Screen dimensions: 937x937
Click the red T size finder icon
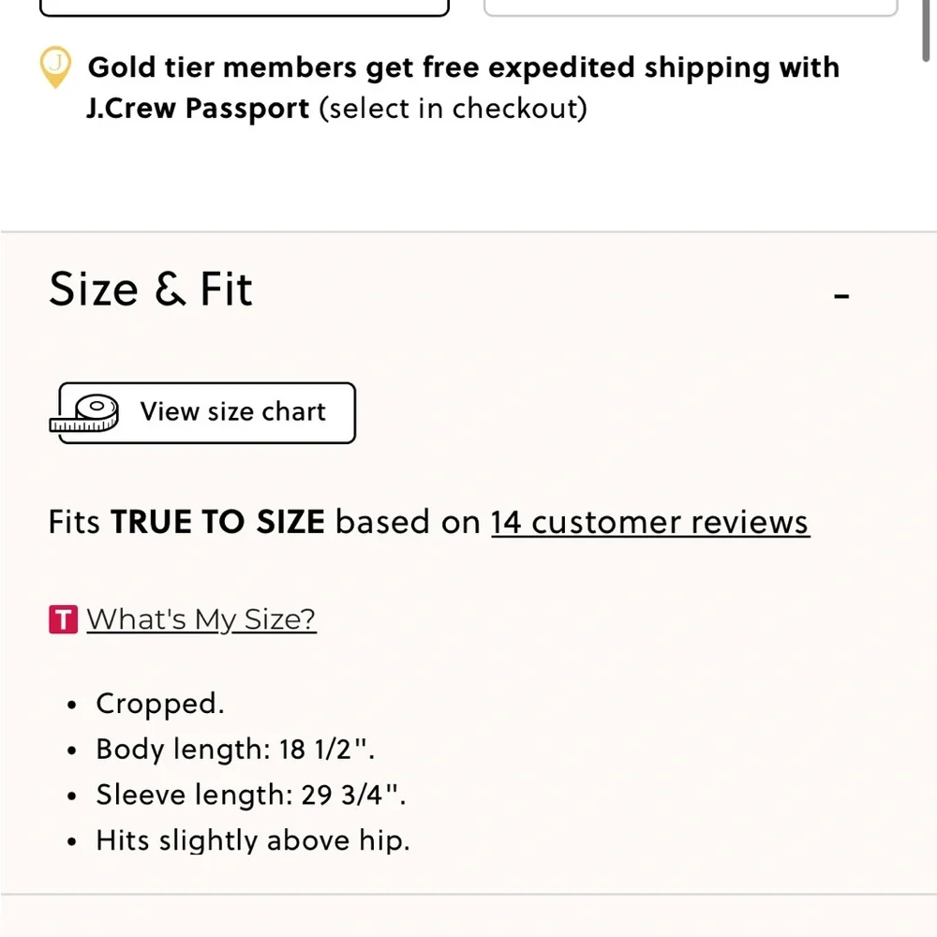point(64,619)
